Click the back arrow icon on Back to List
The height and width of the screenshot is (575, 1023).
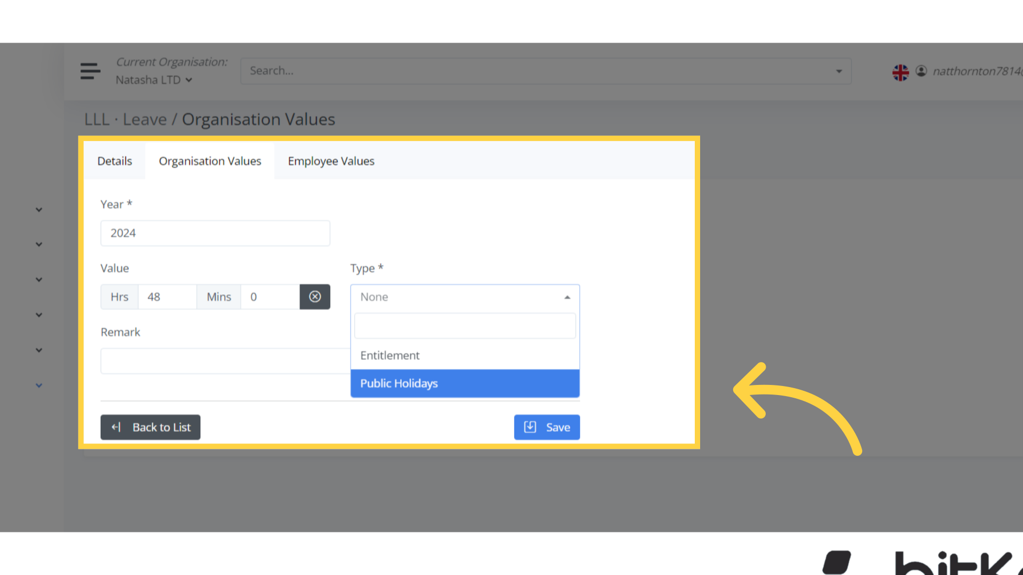[116, 427]
